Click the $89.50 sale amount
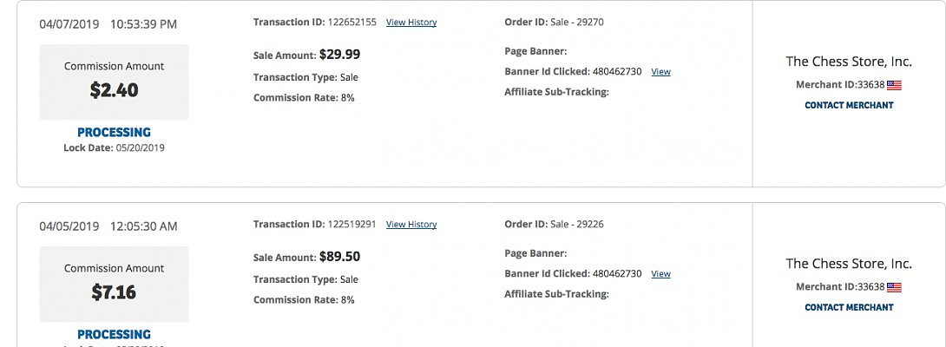 339,256
